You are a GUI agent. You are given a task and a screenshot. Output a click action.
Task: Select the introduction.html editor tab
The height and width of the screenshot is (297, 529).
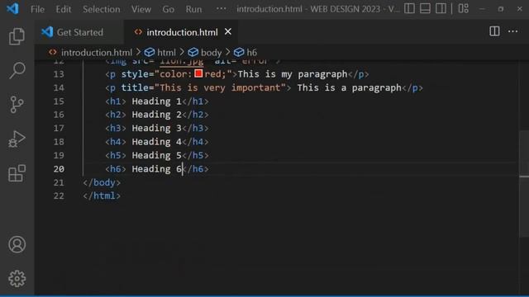(182, 32)
